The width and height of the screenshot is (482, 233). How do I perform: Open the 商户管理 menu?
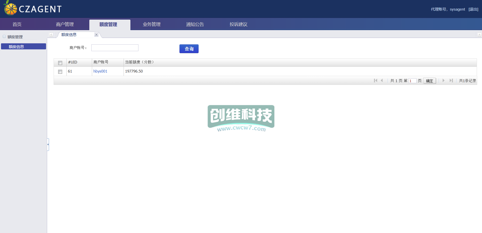coord(65,24)
